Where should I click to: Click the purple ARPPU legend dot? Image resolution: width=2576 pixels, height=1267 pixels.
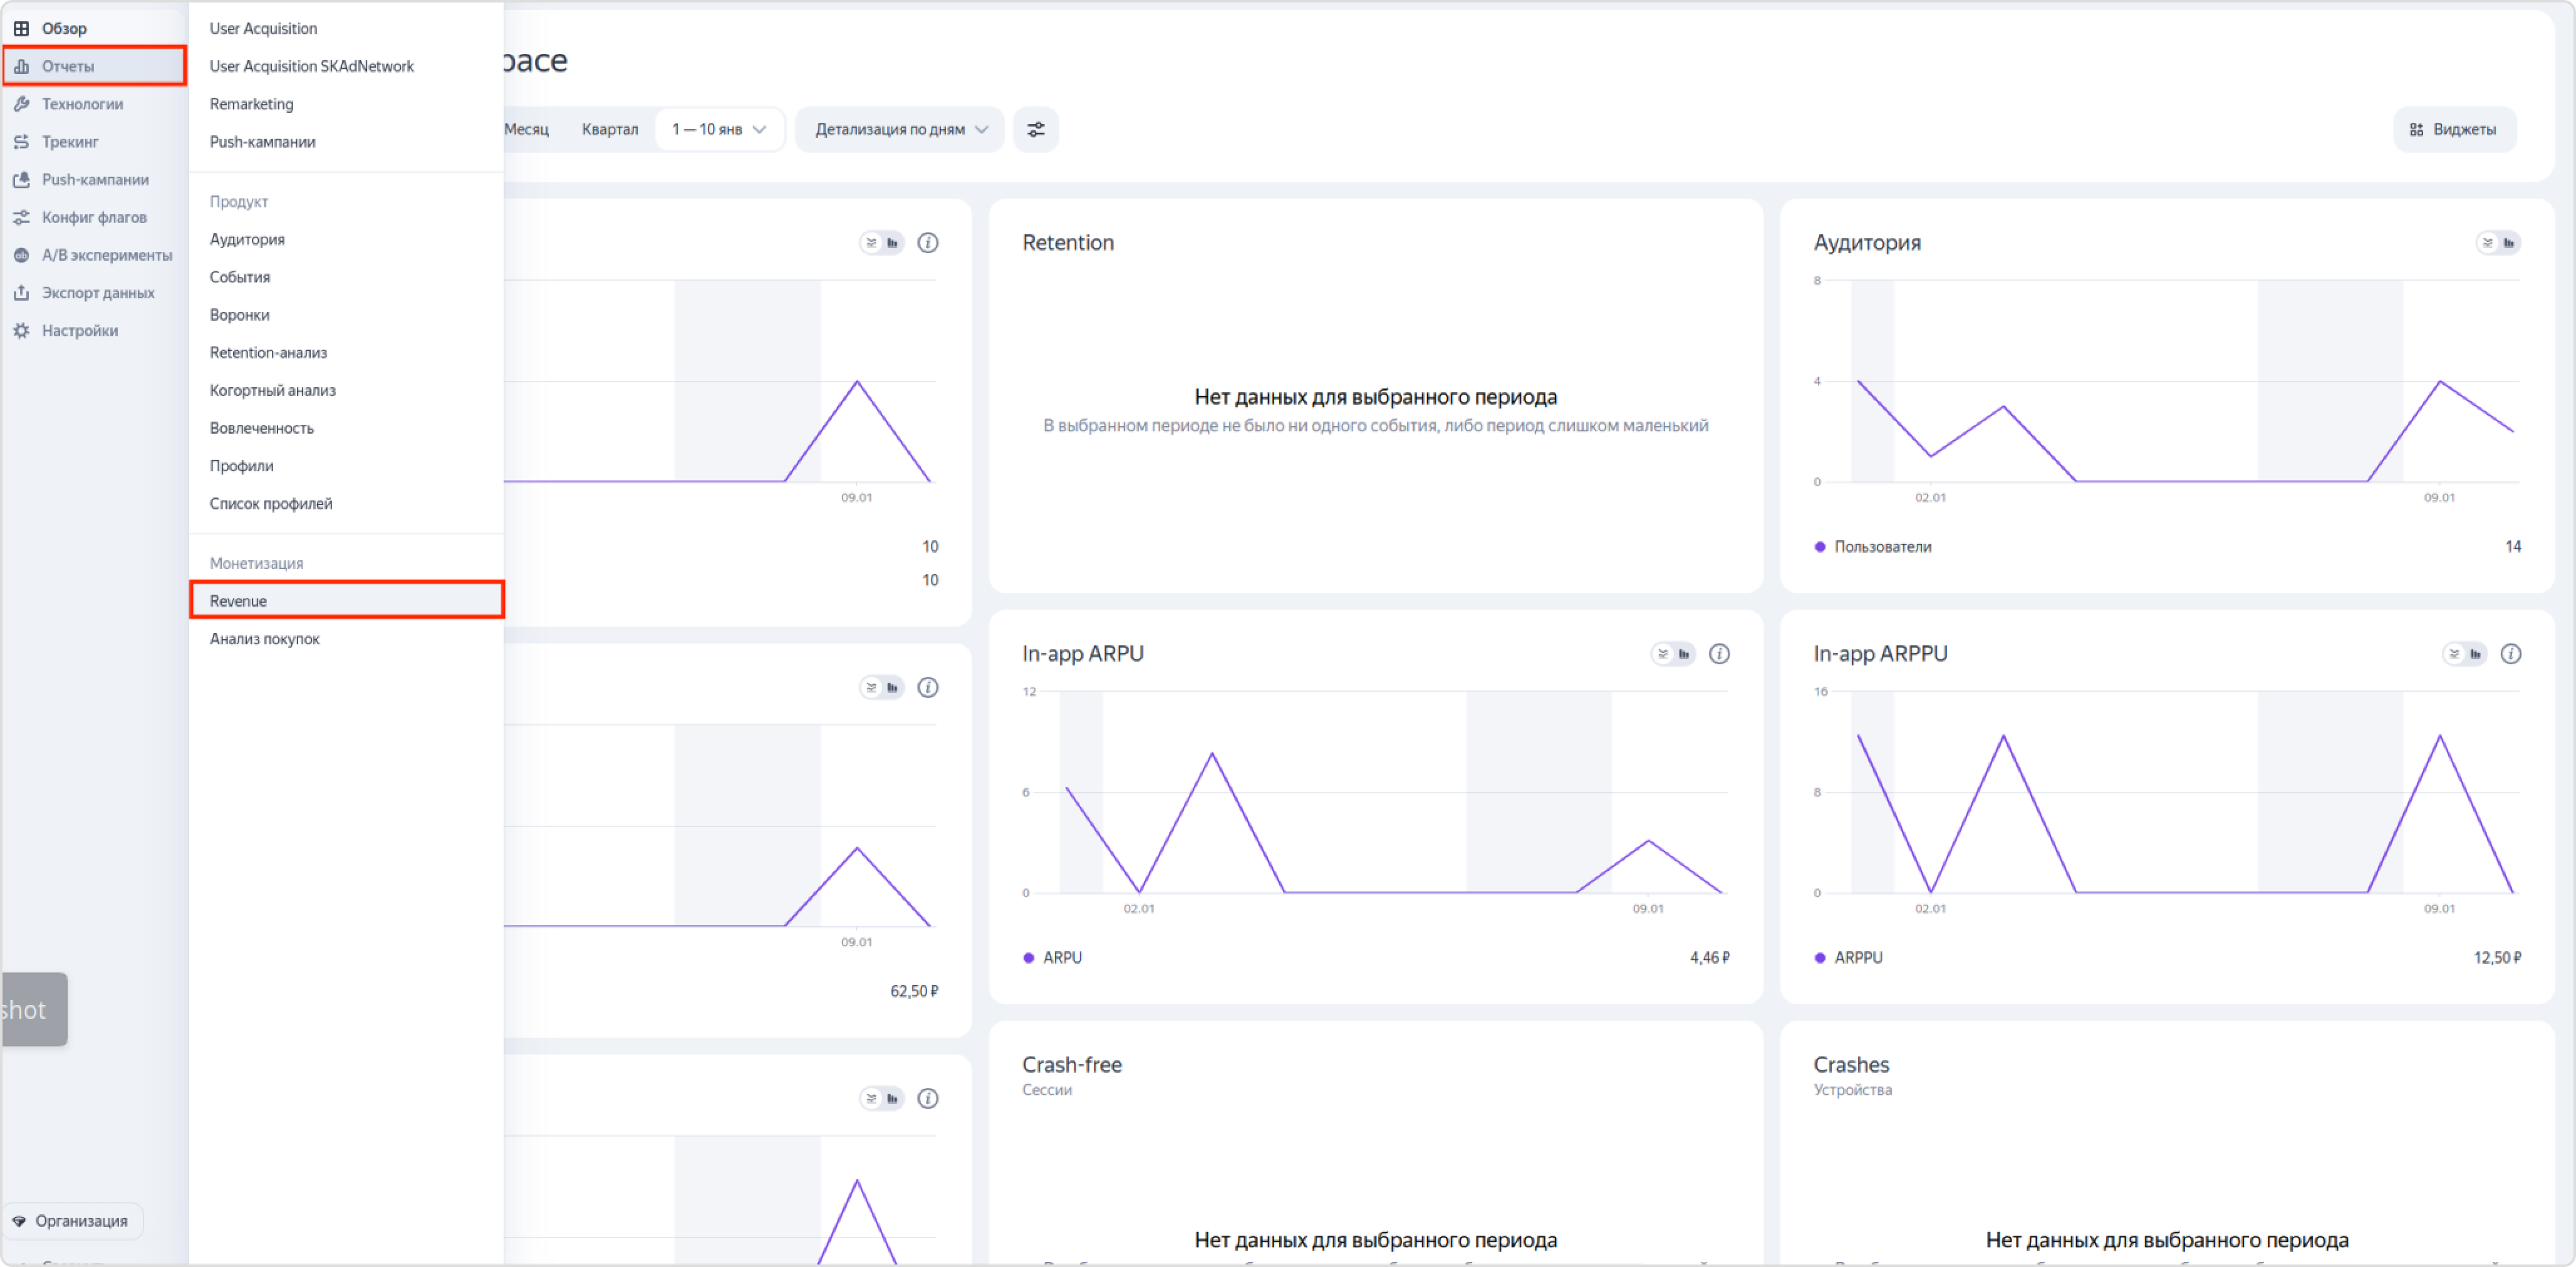[1820, 958]
